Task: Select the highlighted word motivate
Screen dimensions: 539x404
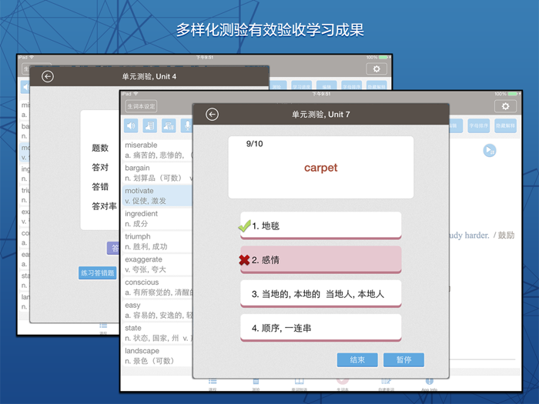Action: (x=157, y=195)
